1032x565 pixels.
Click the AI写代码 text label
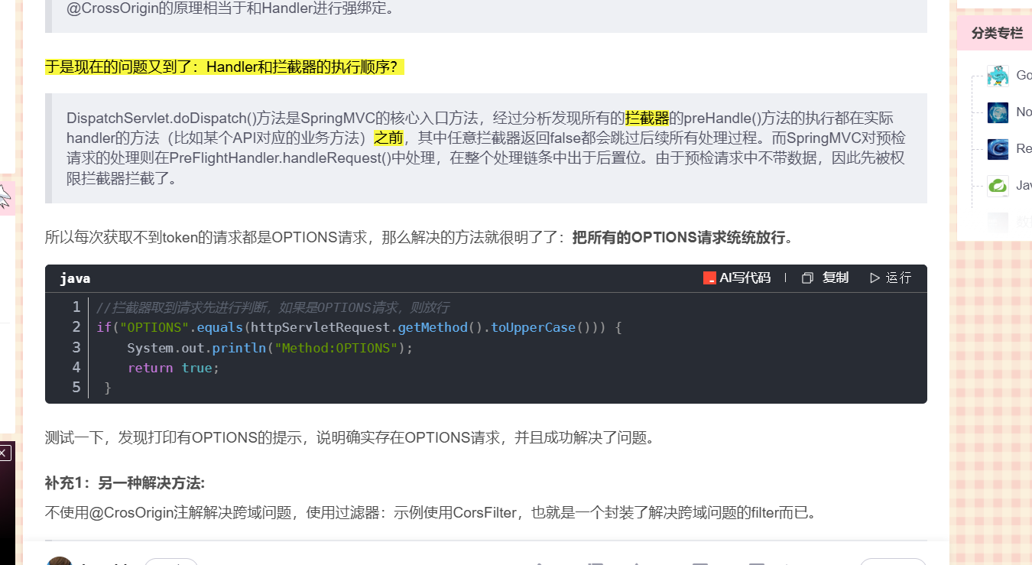click(745, 278)
